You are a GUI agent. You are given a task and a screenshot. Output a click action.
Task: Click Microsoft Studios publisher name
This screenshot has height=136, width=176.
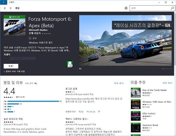38,30
